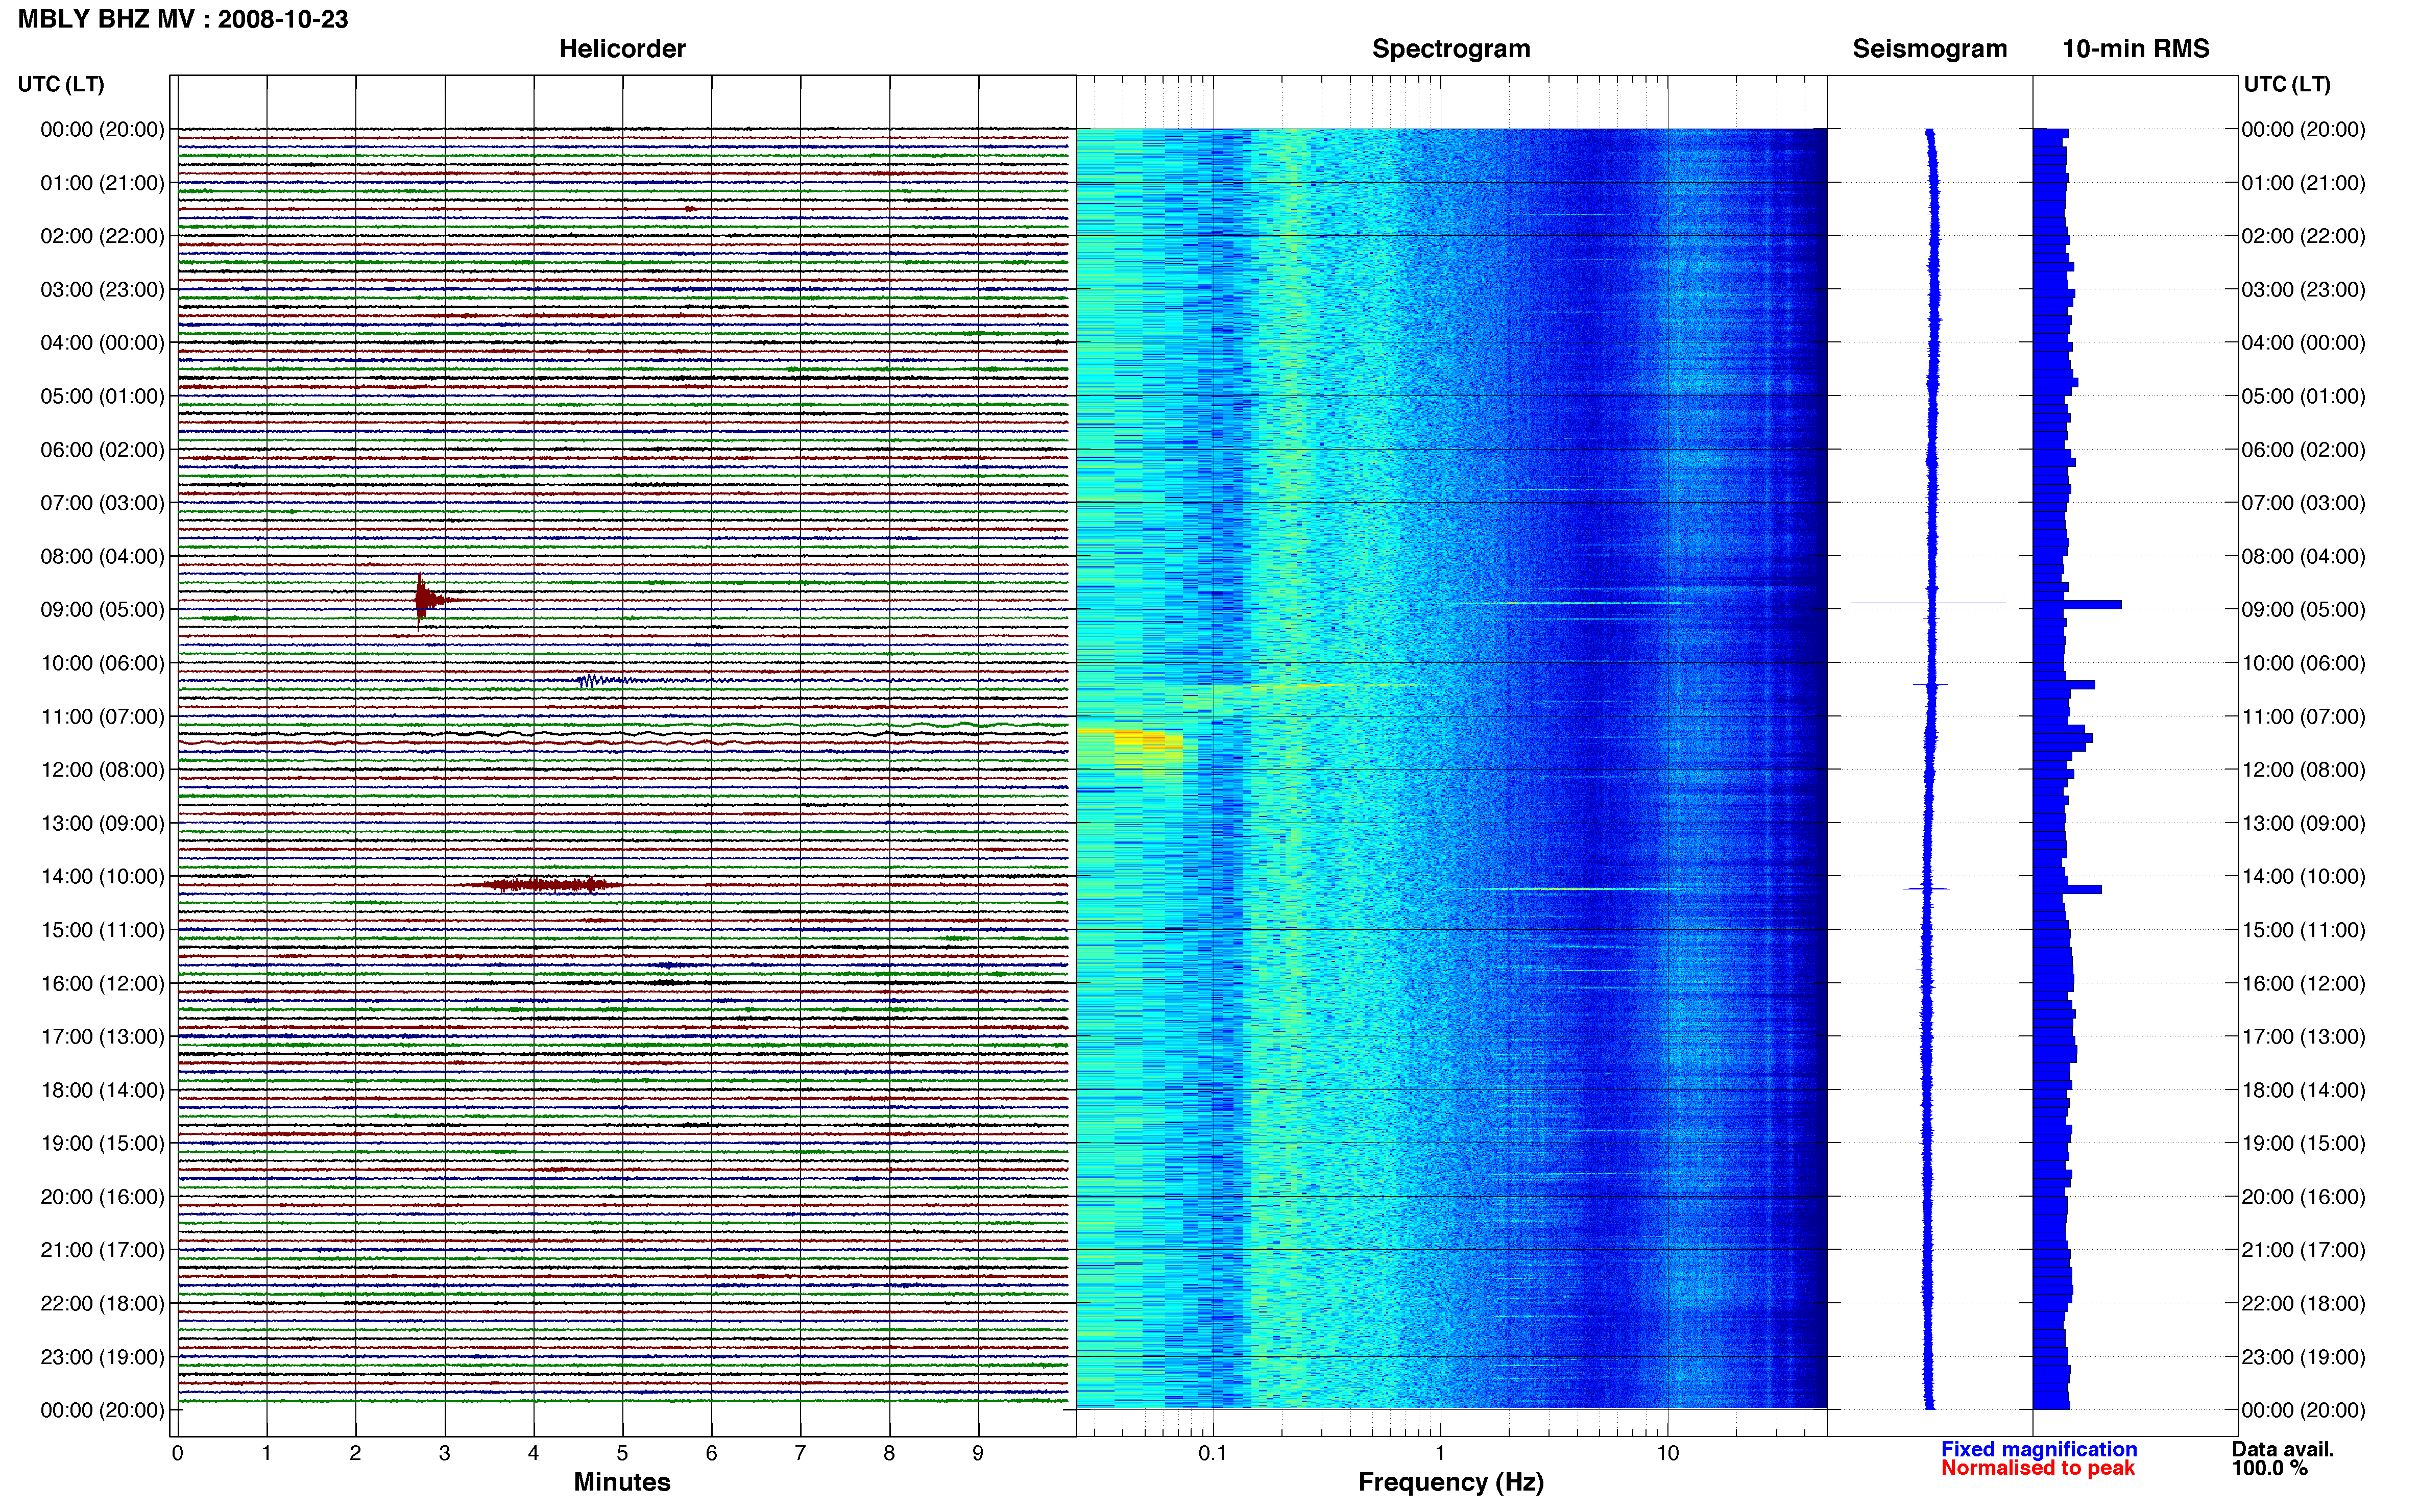The height and width of the screenshot is (1512, 2420).
Task: Click the Minutes axis tick label '5'
Action: [x=622, y=1453]
